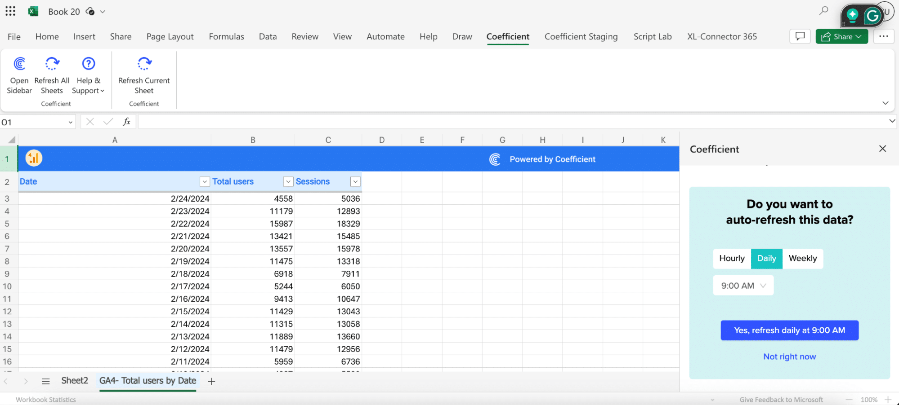899x405 pixels.
Task: Open the Sessions column filter dropdown
Action: pos(355,181)
